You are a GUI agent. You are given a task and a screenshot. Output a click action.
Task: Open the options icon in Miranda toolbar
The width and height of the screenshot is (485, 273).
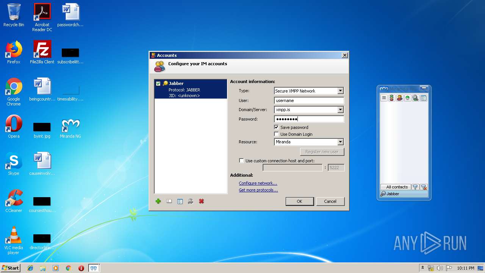pos(424,98)
